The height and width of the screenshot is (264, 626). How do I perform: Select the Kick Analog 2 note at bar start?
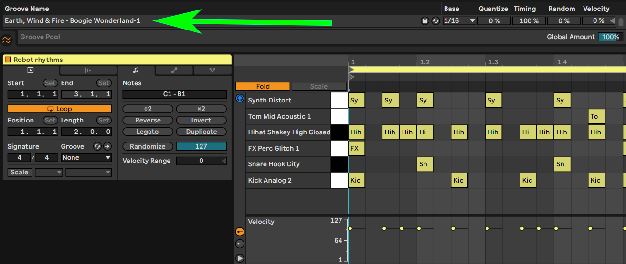[356, 181]
